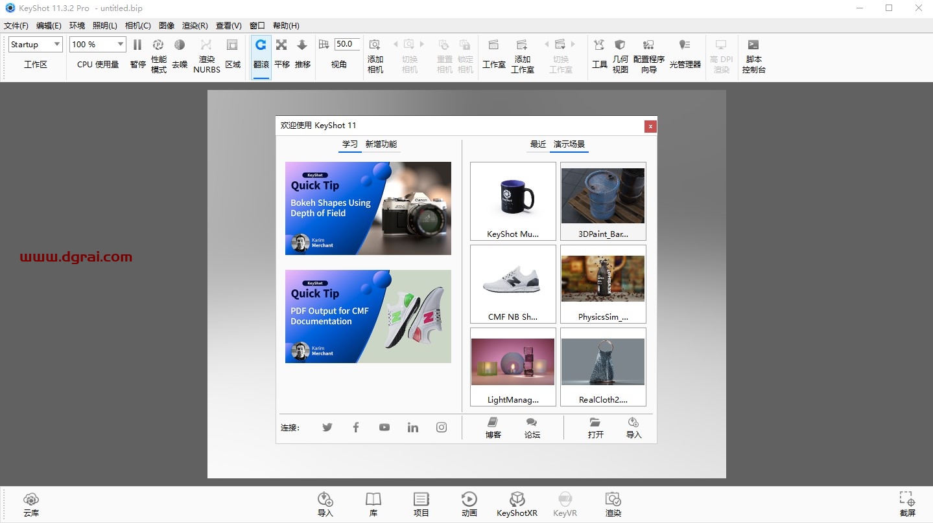
Task: Click the 渲染 render icon in bottom toolbar
Action: point(613,503)
